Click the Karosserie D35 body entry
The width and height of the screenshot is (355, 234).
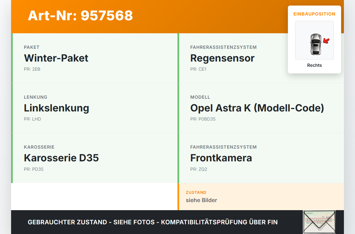pos(61,158)
